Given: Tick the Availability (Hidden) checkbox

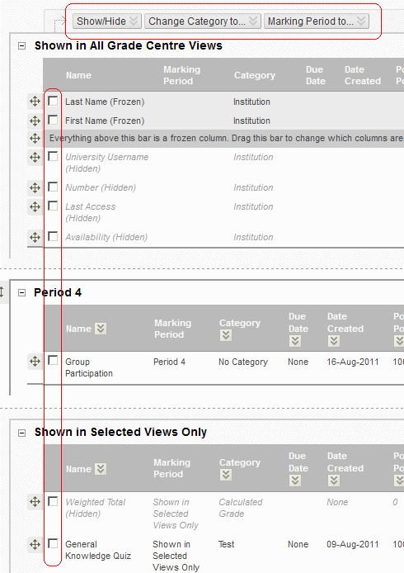Looking at the screenshot, I should [53, 236].
